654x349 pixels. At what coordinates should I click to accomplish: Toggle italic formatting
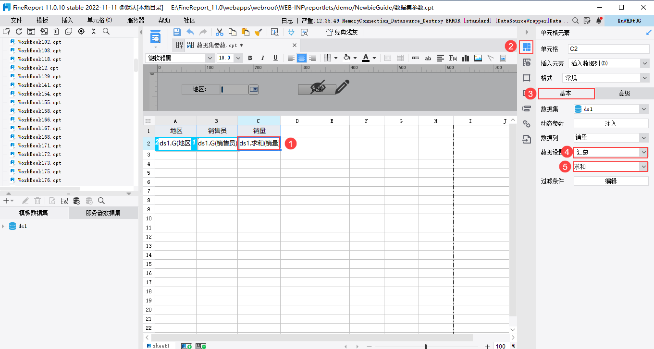point(263,58)
